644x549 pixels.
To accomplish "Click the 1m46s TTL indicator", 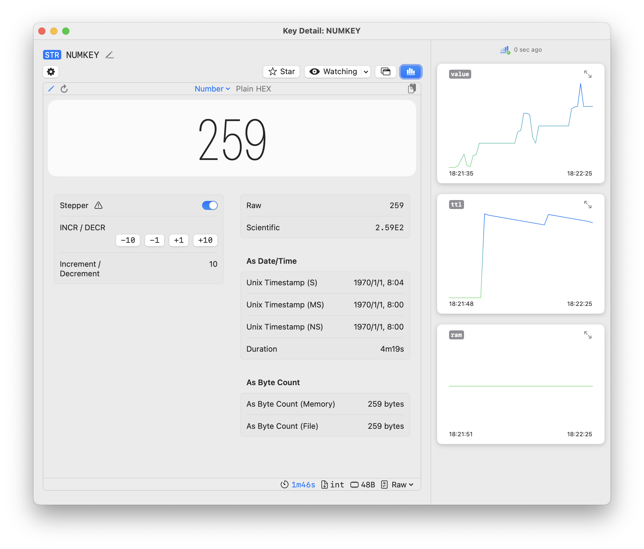I will pyautogui.click(x=303, y=485).
